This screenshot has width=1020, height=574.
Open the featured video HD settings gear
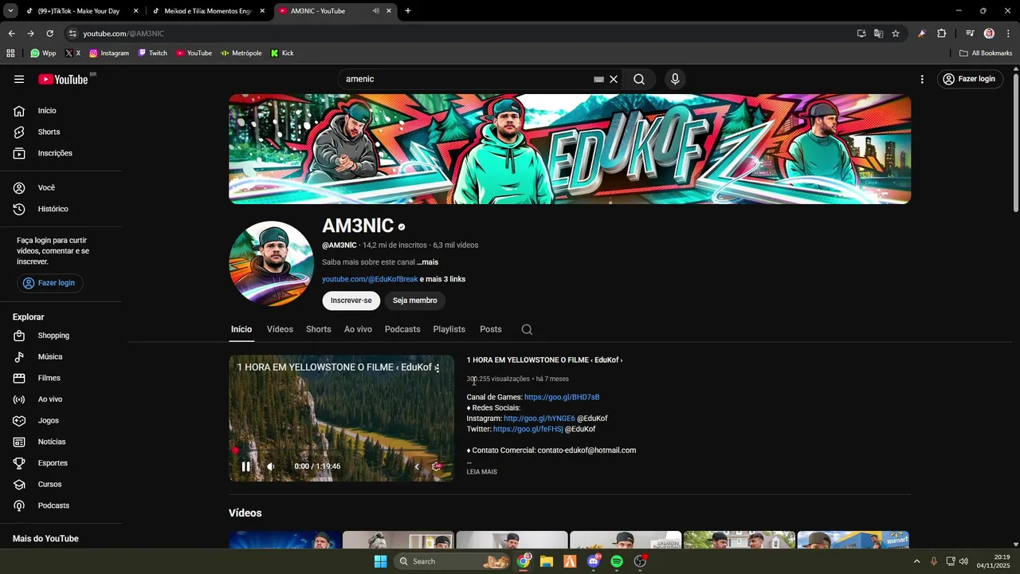tap(436, 466)
